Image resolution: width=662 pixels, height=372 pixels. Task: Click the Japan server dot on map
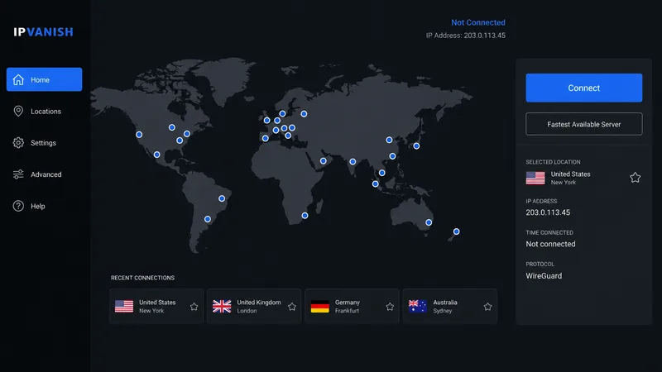416,146
